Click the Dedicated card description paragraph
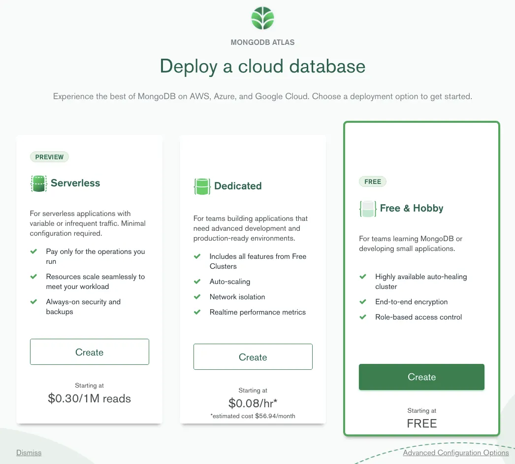Screen dimensions: 515x464 click(250, 228)
